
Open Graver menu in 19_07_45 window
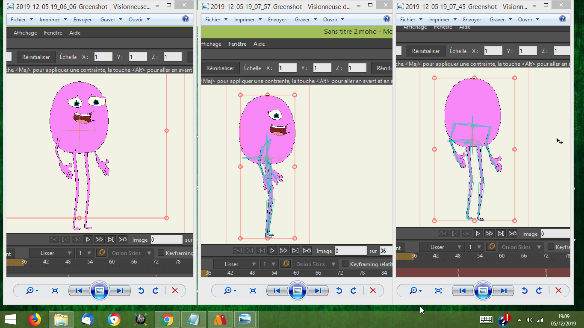[x=500, y=20]
